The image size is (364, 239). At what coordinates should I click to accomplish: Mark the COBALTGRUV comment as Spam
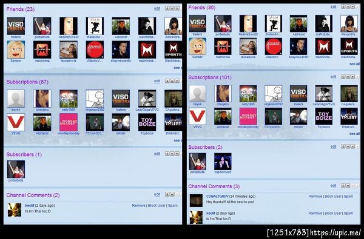(x=348, y=196)
